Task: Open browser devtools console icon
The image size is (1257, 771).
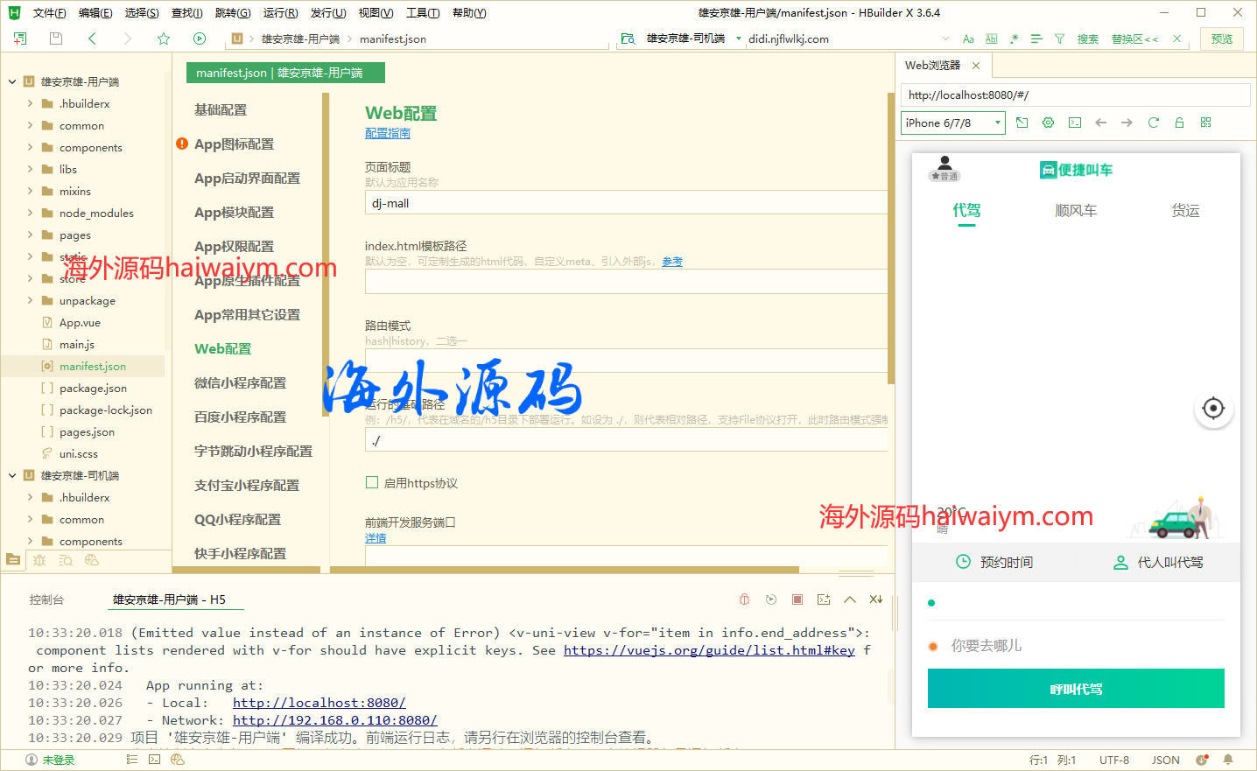Action: pos(1074,123)
